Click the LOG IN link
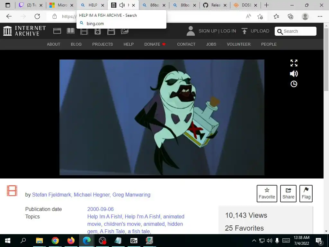This screenshot has width=329, height=247. click(x=228, y=31)
